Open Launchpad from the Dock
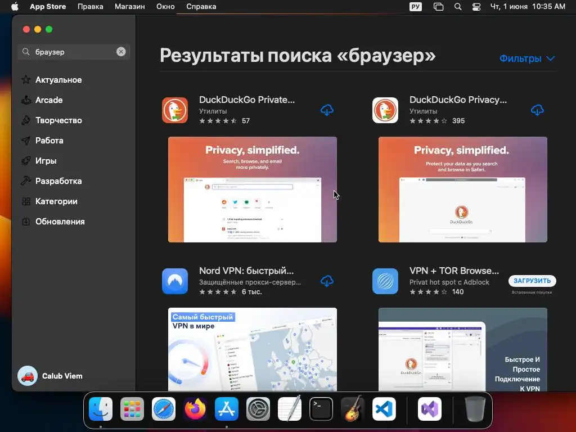Image resolution: width=576 pixels, height=432 pixels. click(132, 409)
